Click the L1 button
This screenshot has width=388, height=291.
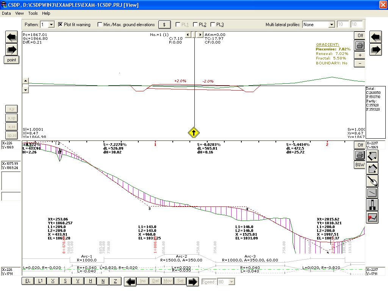click(x=40, y=281)
